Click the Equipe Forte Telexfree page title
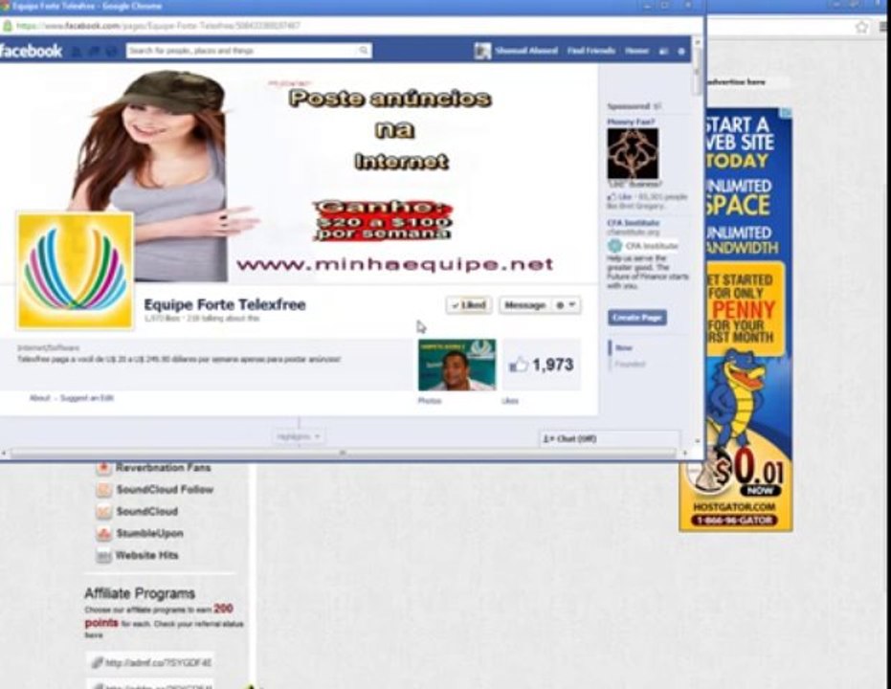This screenshot has height=689, width=891. [225, 305]
